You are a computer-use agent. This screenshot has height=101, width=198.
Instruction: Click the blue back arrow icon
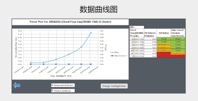tap(17, 85)
